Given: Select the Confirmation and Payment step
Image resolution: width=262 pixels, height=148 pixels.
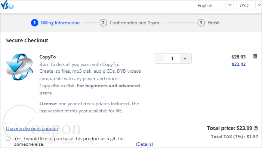Looking at the screenshot, I should pos(136,23).
